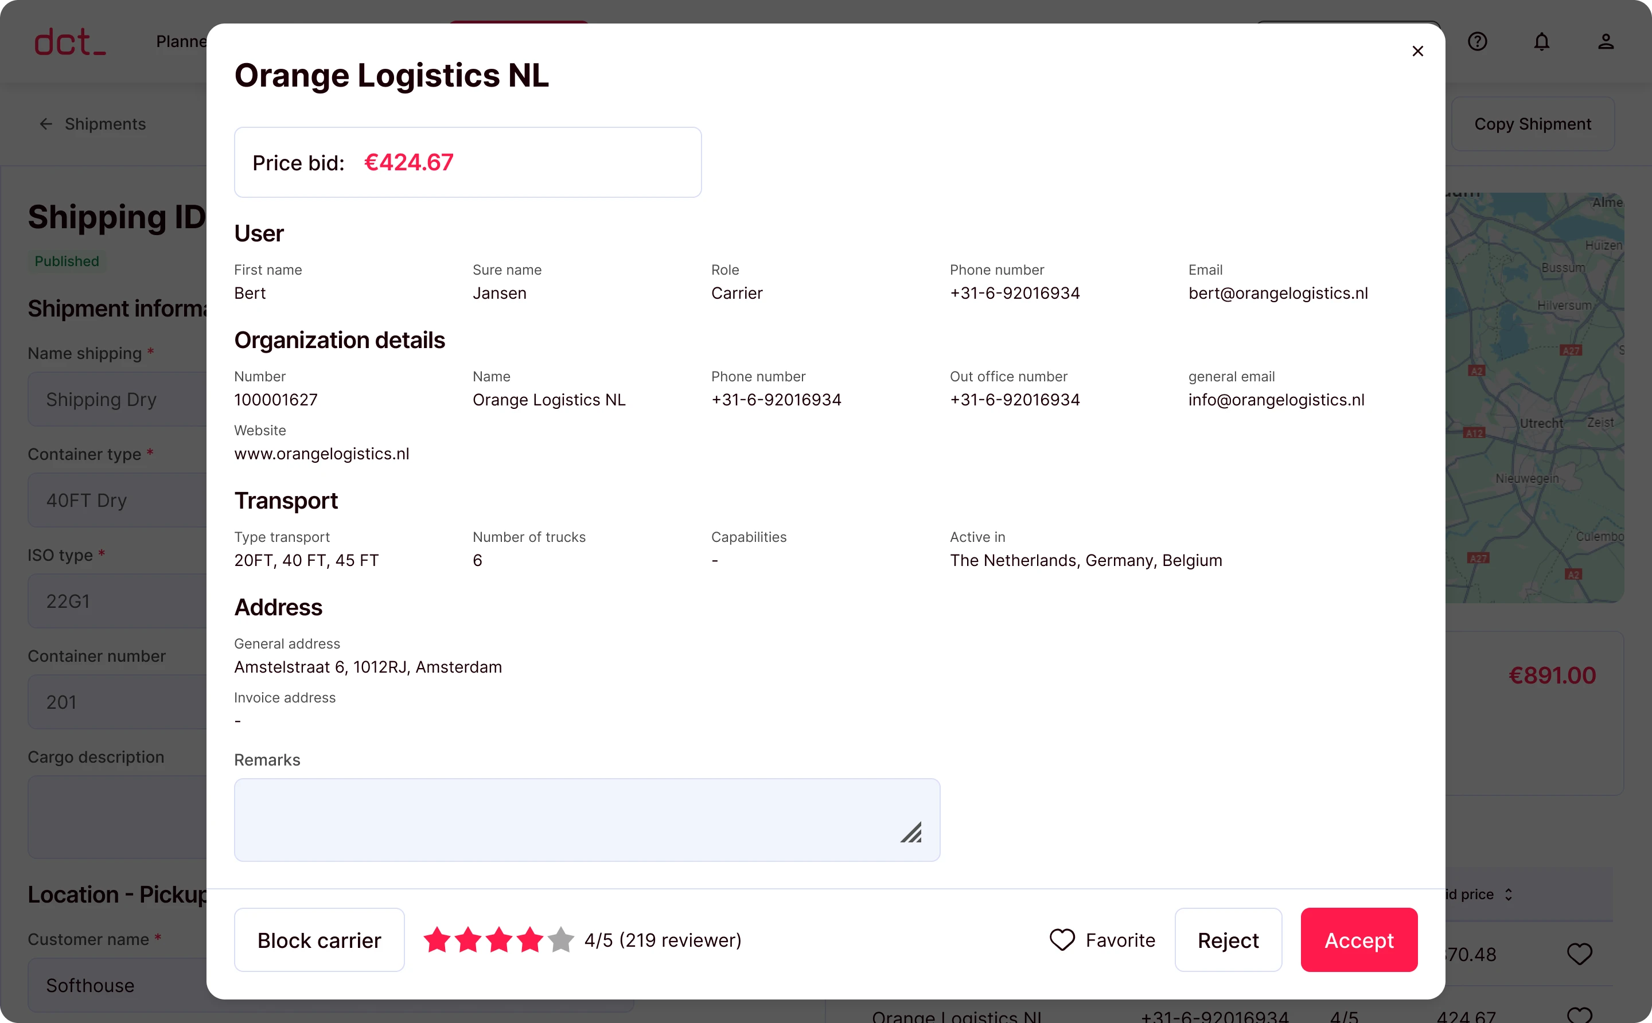Viewport: 1652px width, 1023px height.
Task: Open the www.orangelogistics.nl website link
Action: coord(321,454)
